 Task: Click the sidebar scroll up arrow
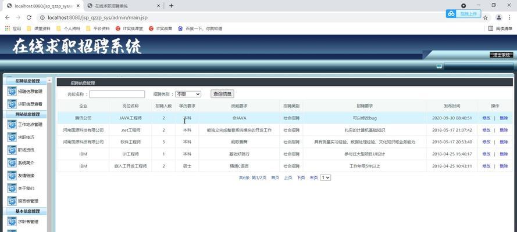click(49, 80)
